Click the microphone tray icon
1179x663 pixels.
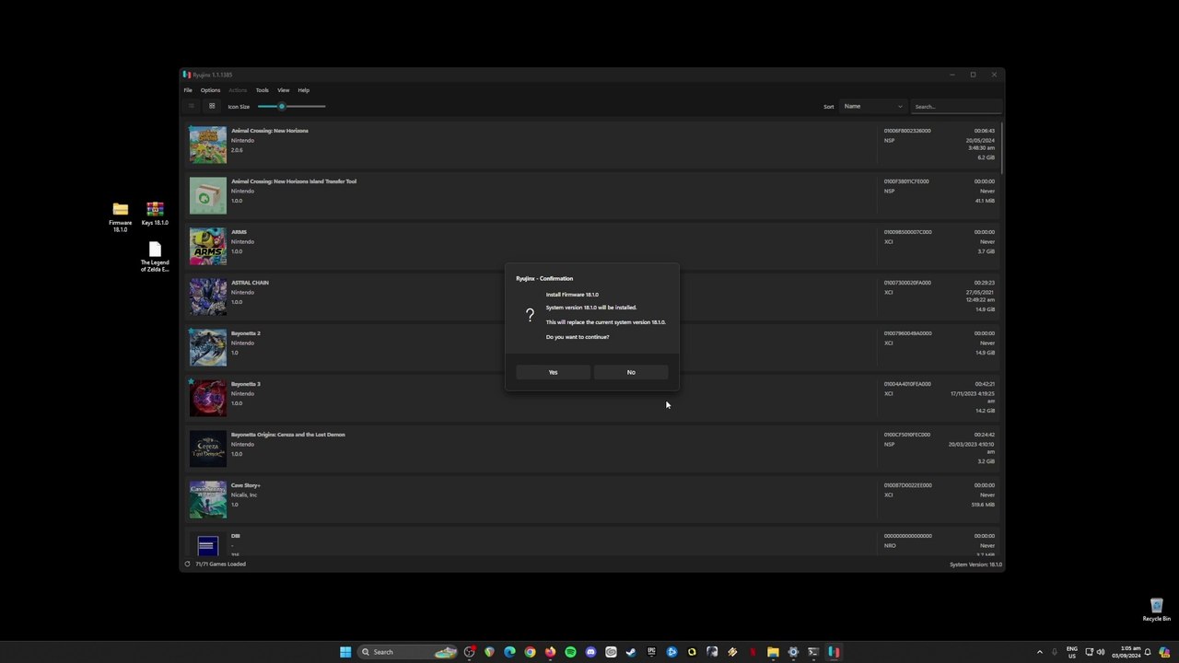pyautogui.click(x=1055, y=652)
